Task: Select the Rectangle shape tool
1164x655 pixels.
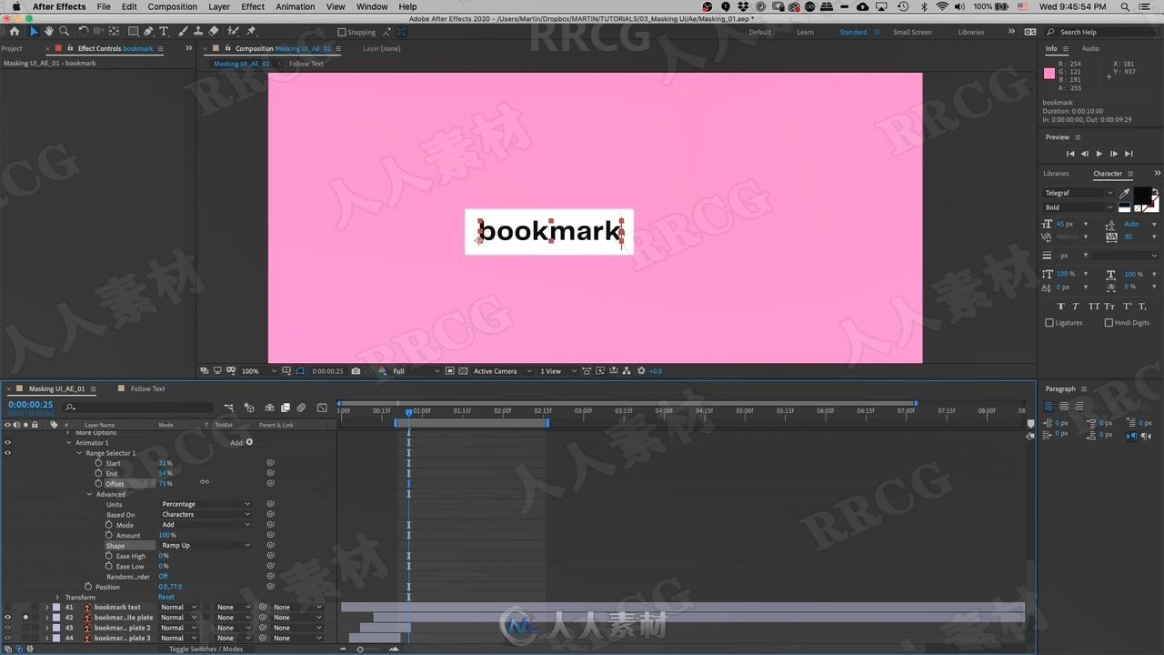Action: tap(133, 31)
